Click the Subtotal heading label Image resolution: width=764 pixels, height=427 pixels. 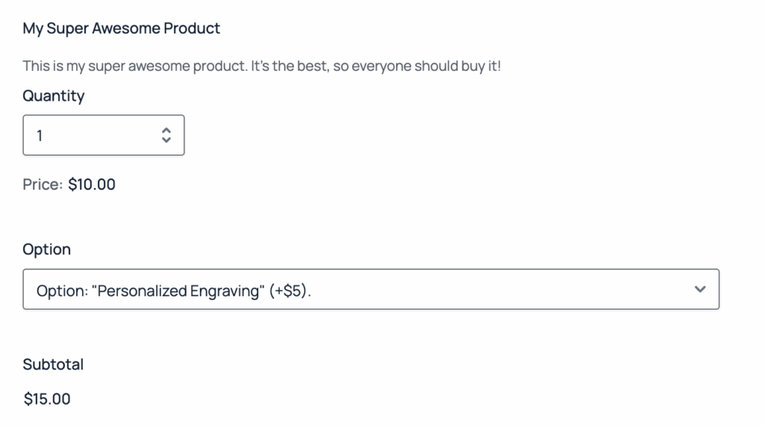[x=53, y=364]
